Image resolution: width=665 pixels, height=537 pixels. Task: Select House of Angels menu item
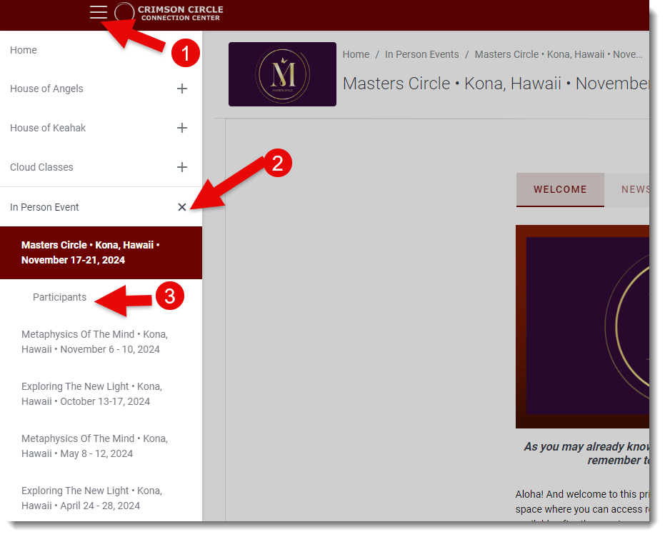click(46, 89)
